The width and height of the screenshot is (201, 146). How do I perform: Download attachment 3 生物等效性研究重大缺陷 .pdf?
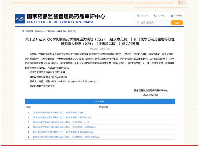coord(61,122)
